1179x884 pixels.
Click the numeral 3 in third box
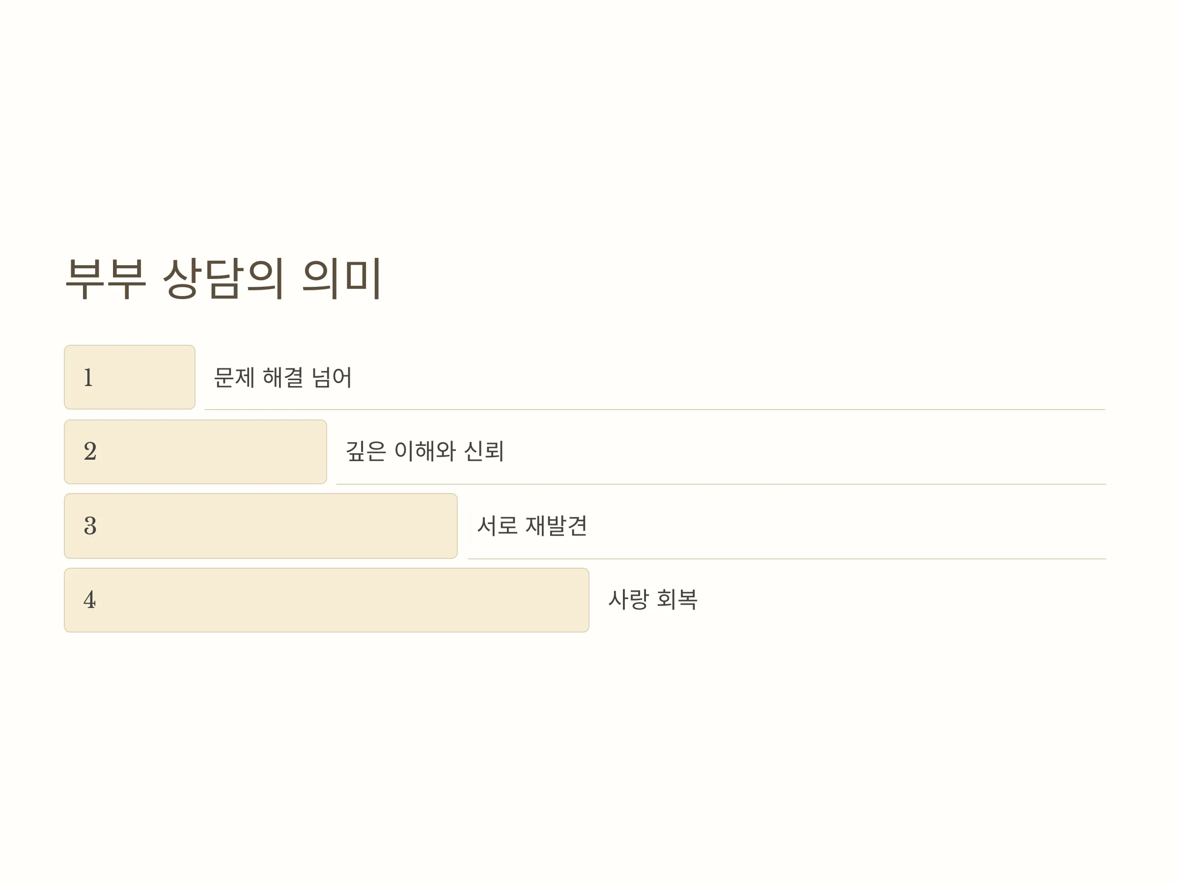tap(90, 526)
